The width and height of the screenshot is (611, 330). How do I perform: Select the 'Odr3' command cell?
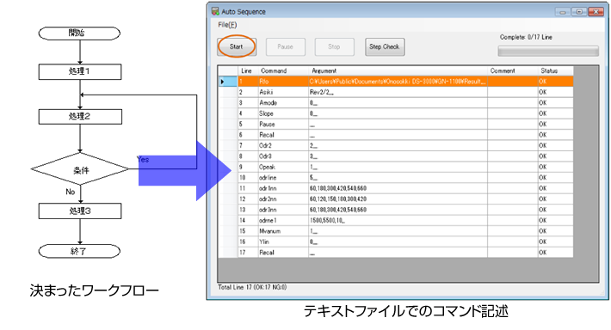coord(283,156)
